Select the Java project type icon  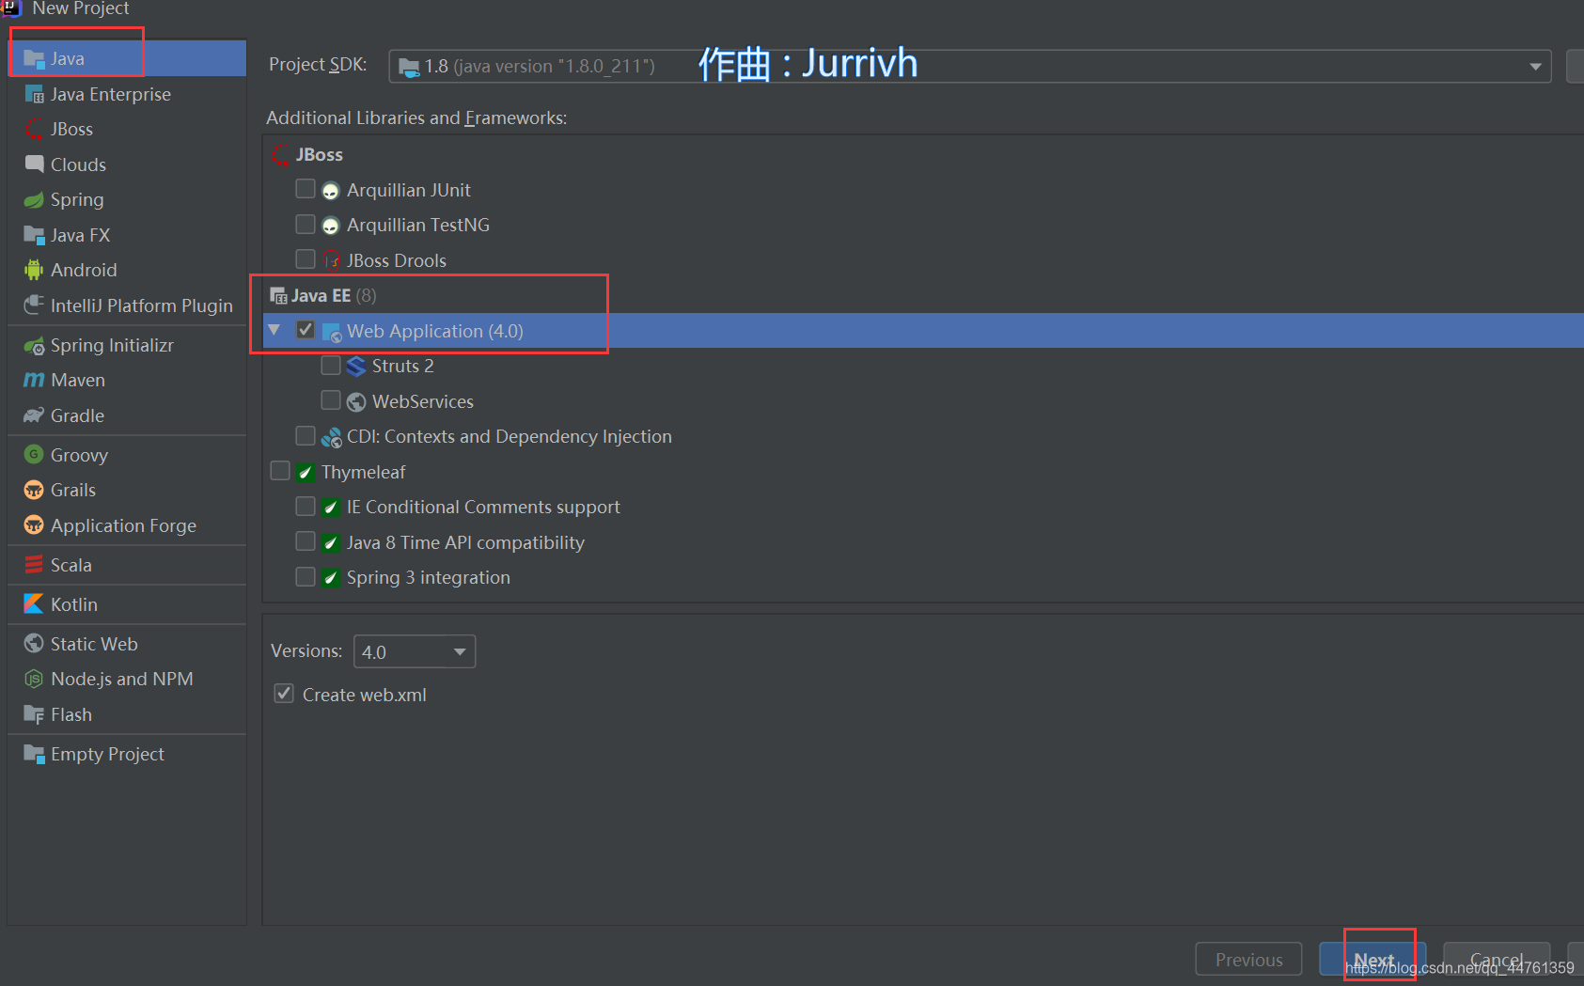click(x=34, y=58)
